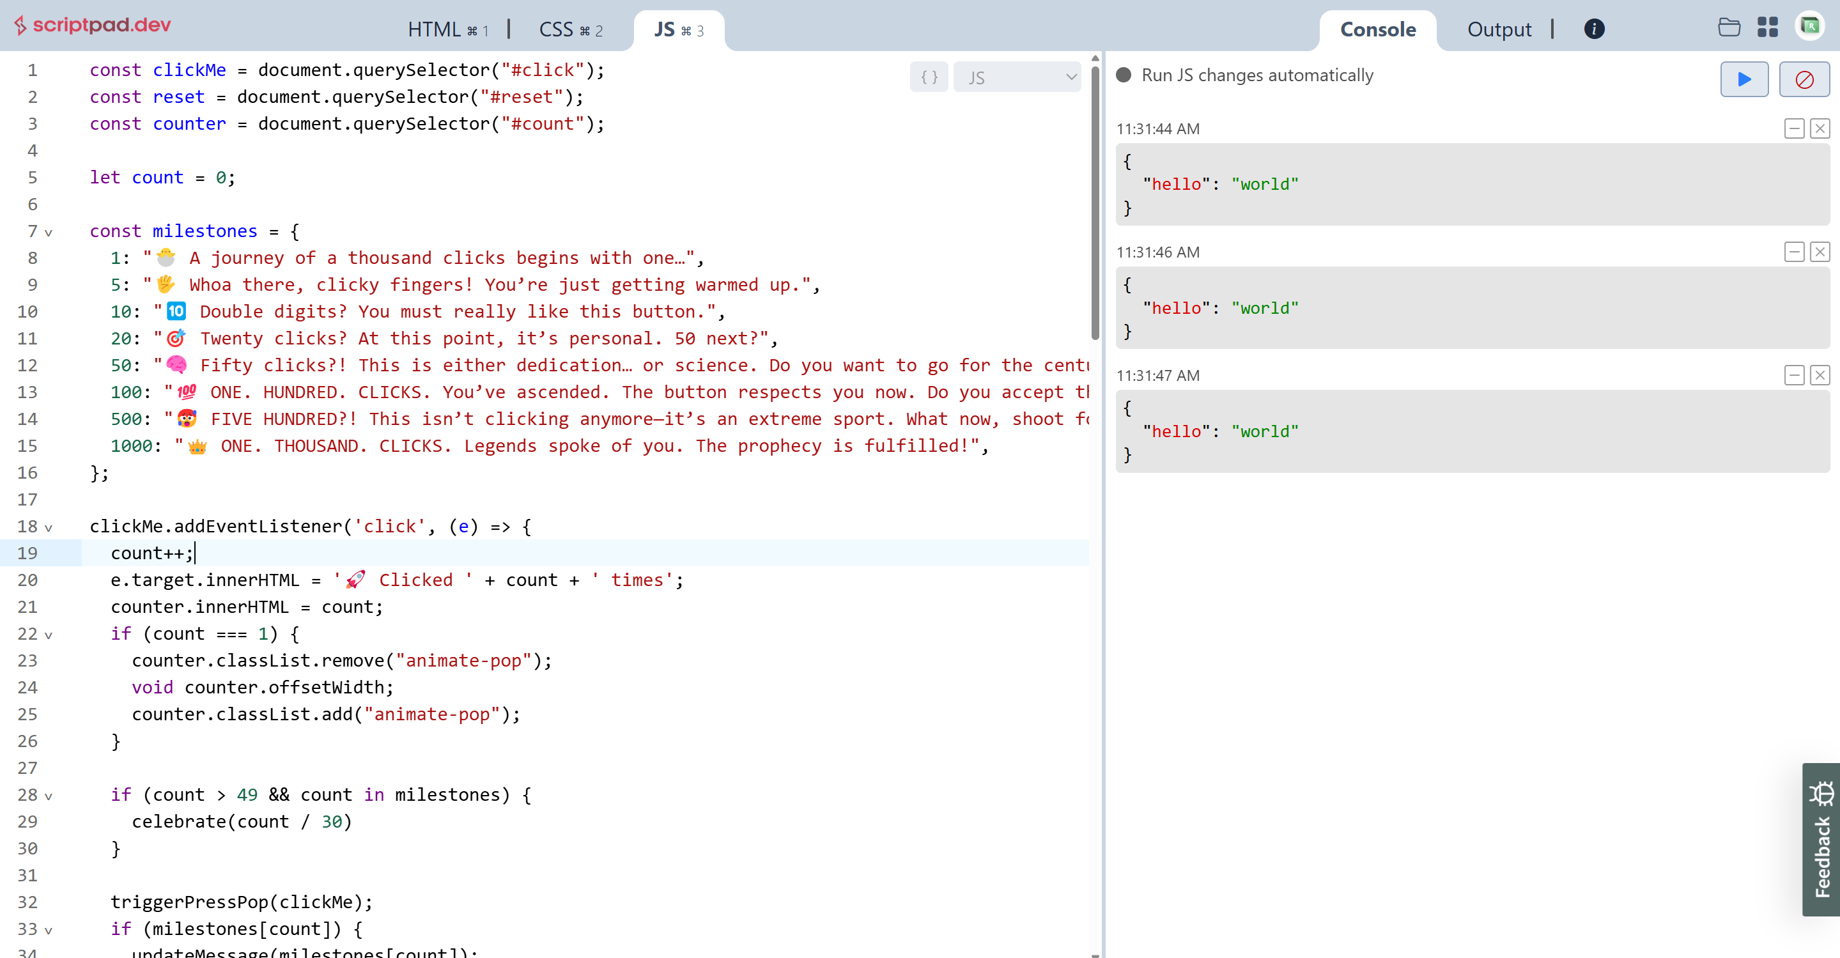1840x958 pixels.
Task: Switch to the HTML tab
Action: 448,29
